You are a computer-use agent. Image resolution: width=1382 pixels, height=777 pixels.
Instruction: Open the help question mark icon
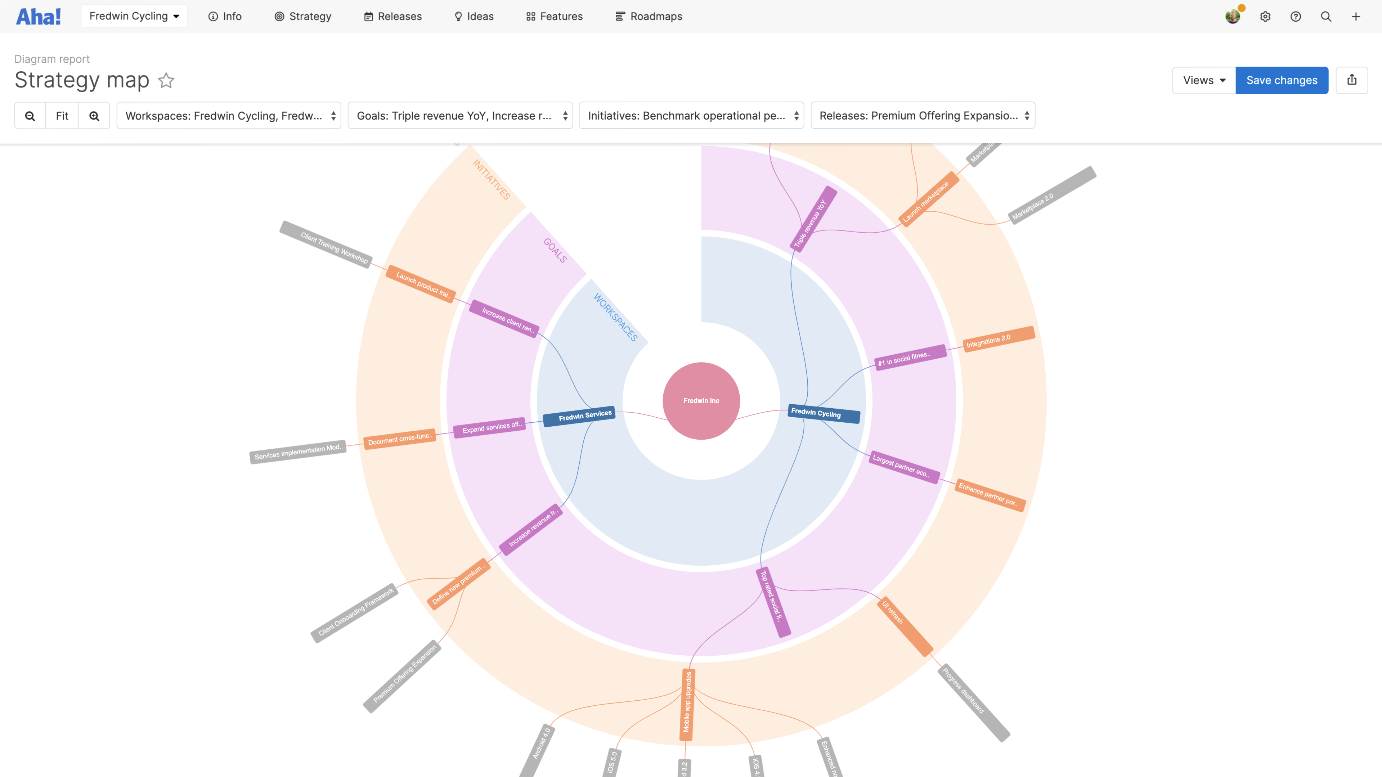click(x=1296, y=17)
